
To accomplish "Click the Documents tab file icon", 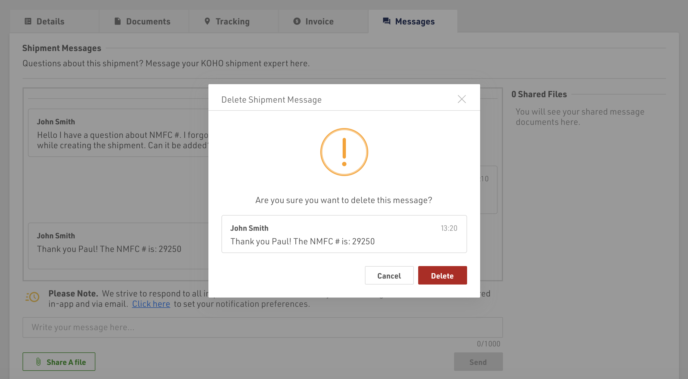I will click(x=117, y=21).
